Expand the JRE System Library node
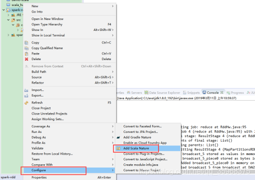Screen dimensions: 255x180 click(x=8, y=15)
